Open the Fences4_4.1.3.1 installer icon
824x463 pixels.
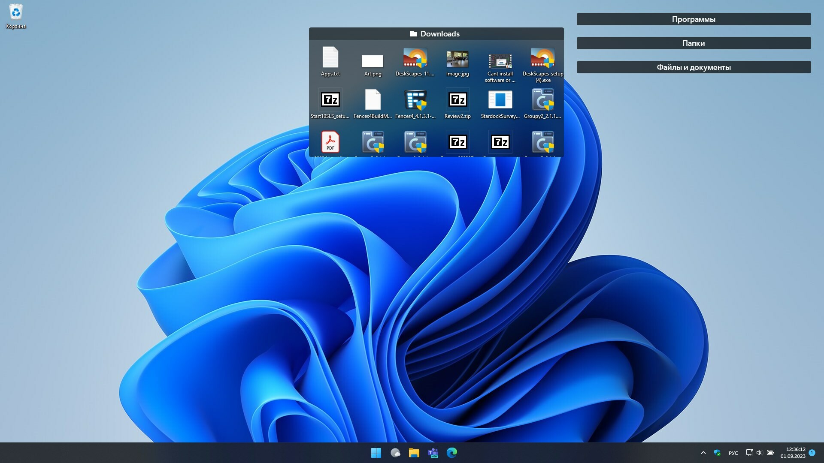[x=415, y=100]
